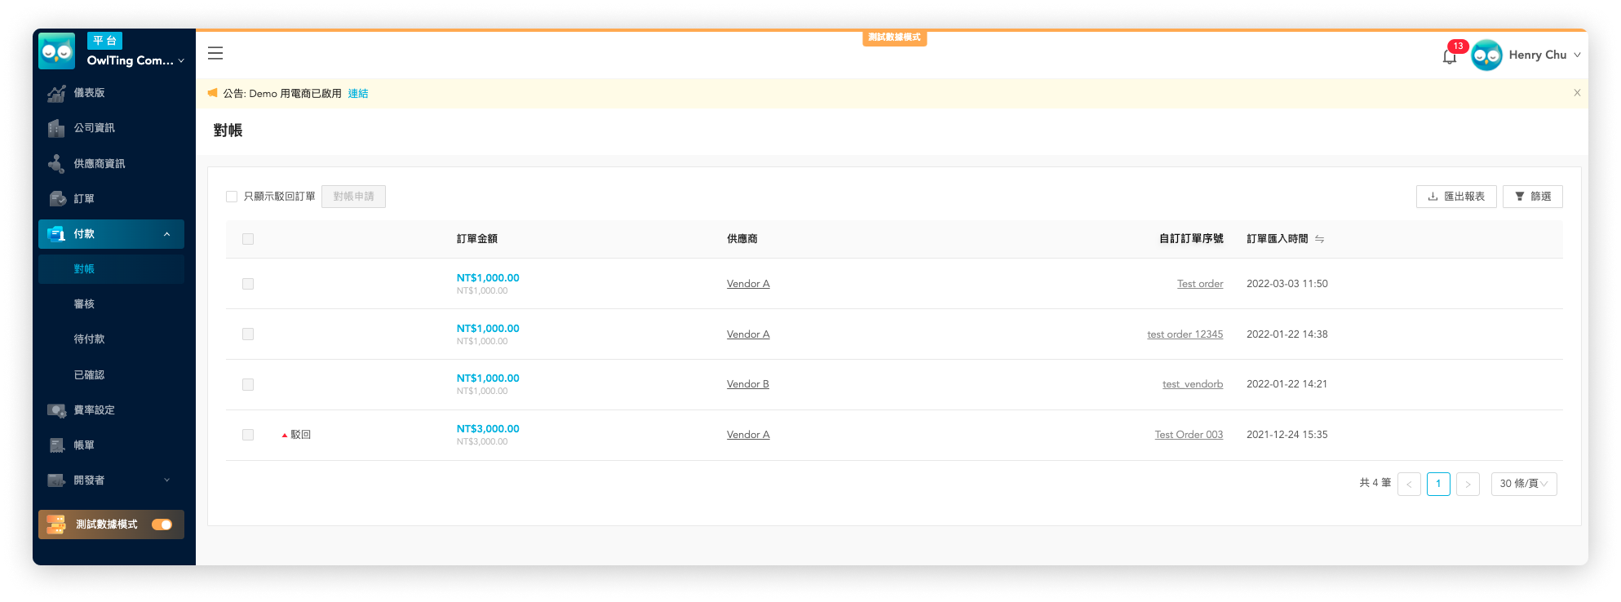1621x602 pixels.
Task: Open the Test Order 003 link
Action: point(1189,435)
